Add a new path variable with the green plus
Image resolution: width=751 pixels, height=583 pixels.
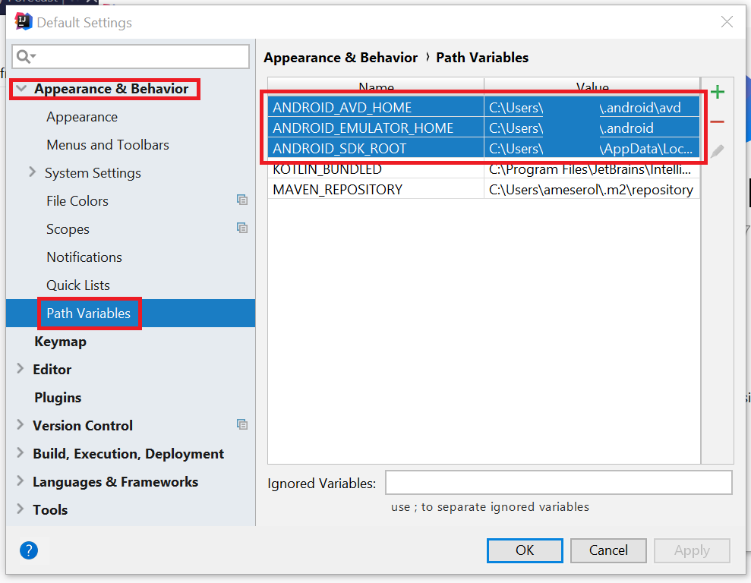point(717,92)
